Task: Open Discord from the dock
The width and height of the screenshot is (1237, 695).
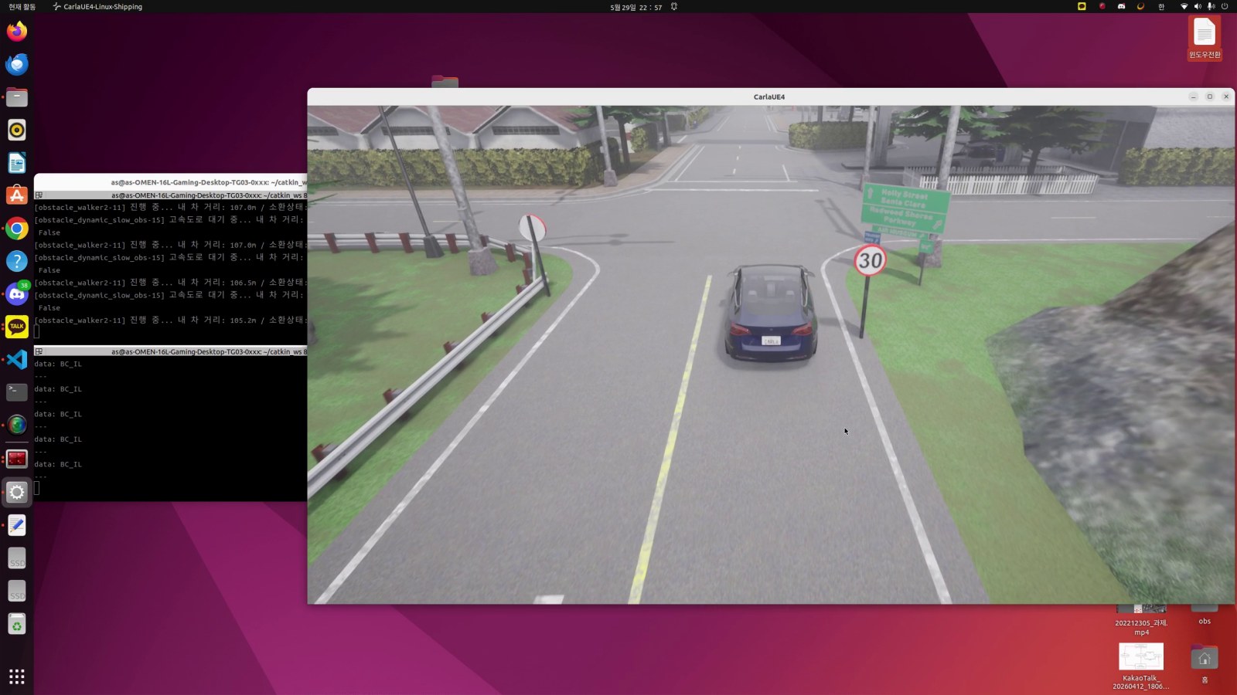Action: coord(17,294)
